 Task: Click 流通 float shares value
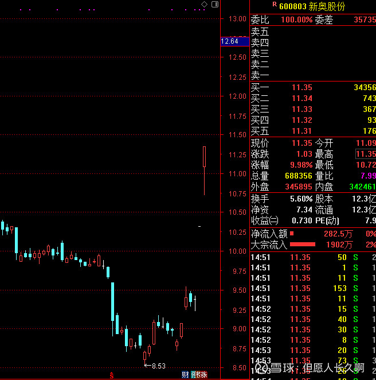(363, 210)
